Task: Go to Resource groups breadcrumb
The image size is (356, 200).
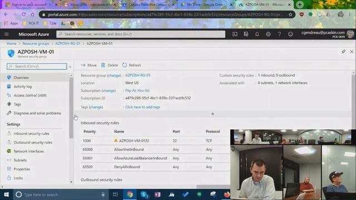Action: click(x=36, y=43)
